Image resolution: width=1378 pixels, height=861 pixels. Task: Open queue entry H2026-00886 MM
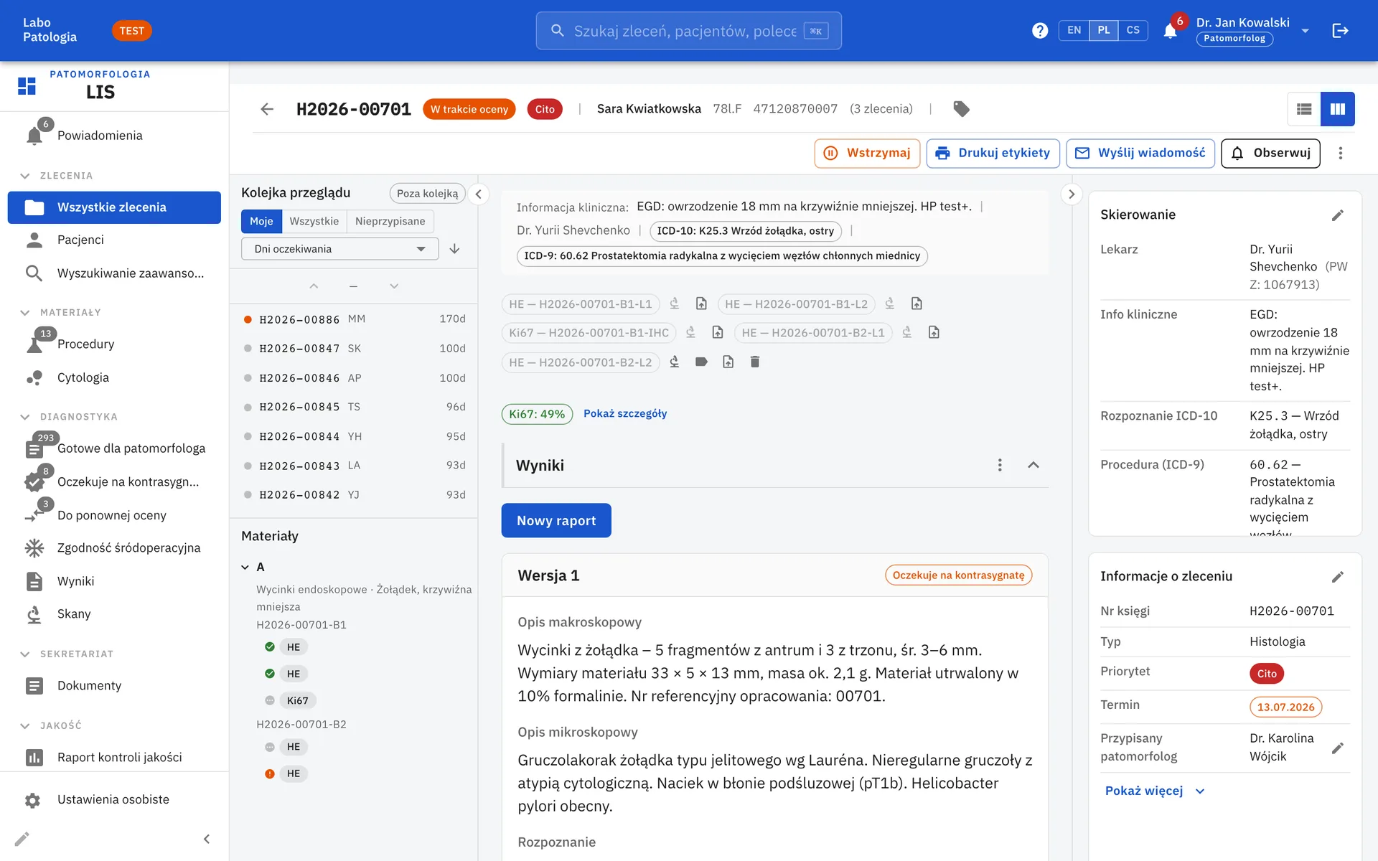[x=355, y=319]
